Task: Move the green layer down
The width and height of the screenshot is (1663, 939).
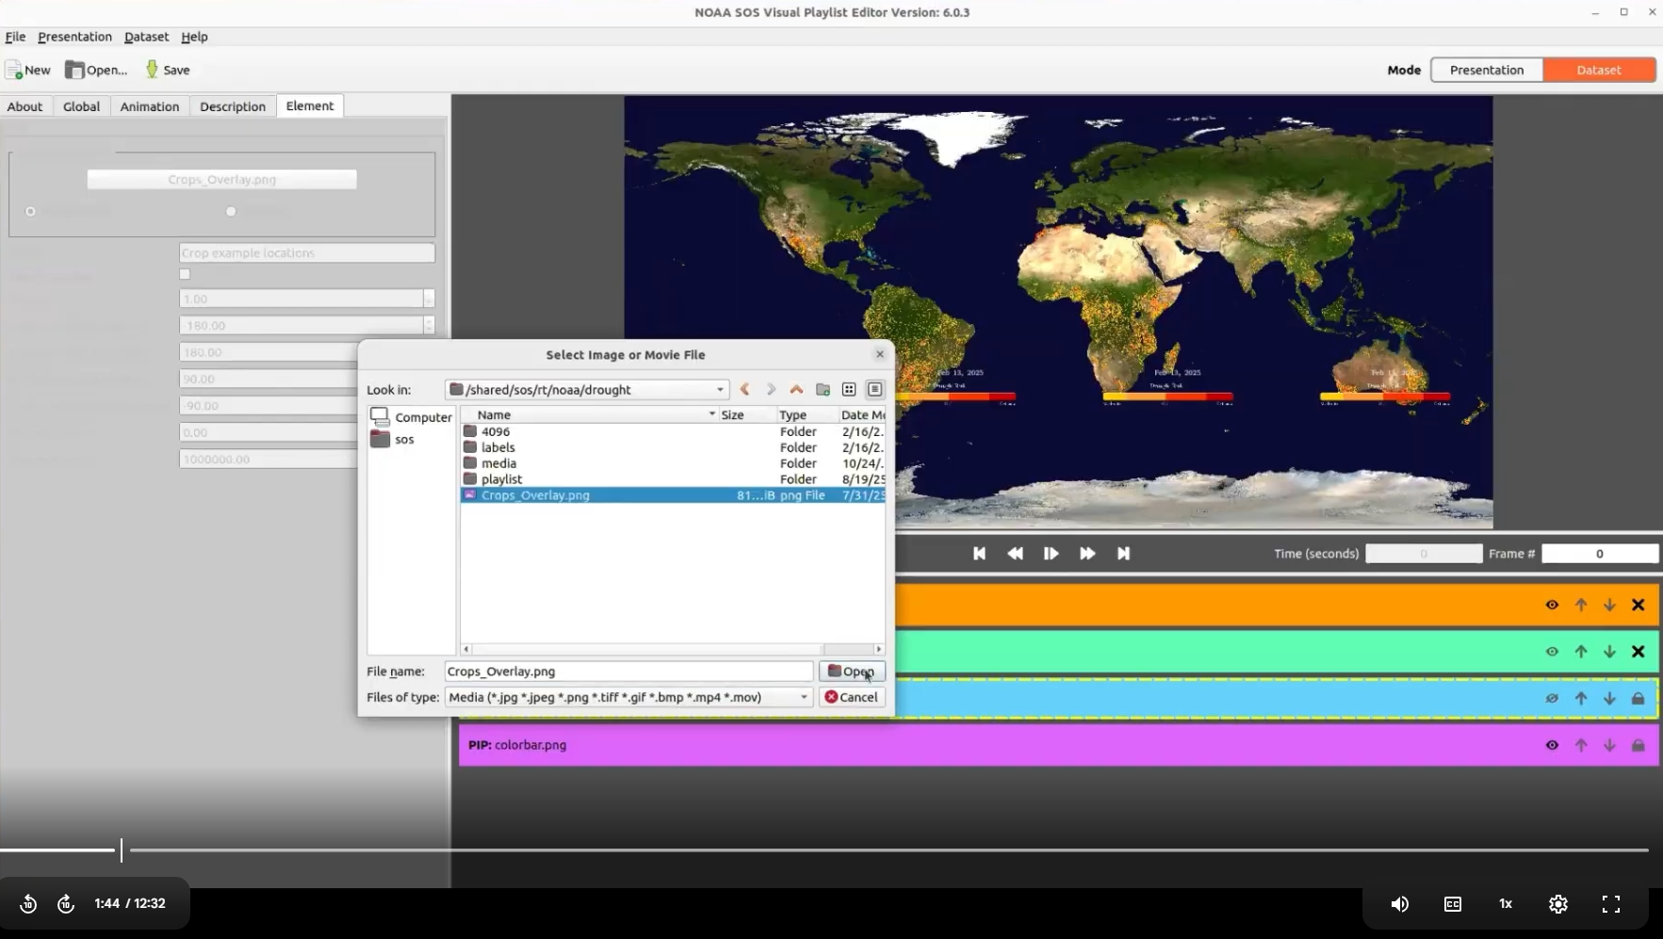Action: pos(1609,652)
